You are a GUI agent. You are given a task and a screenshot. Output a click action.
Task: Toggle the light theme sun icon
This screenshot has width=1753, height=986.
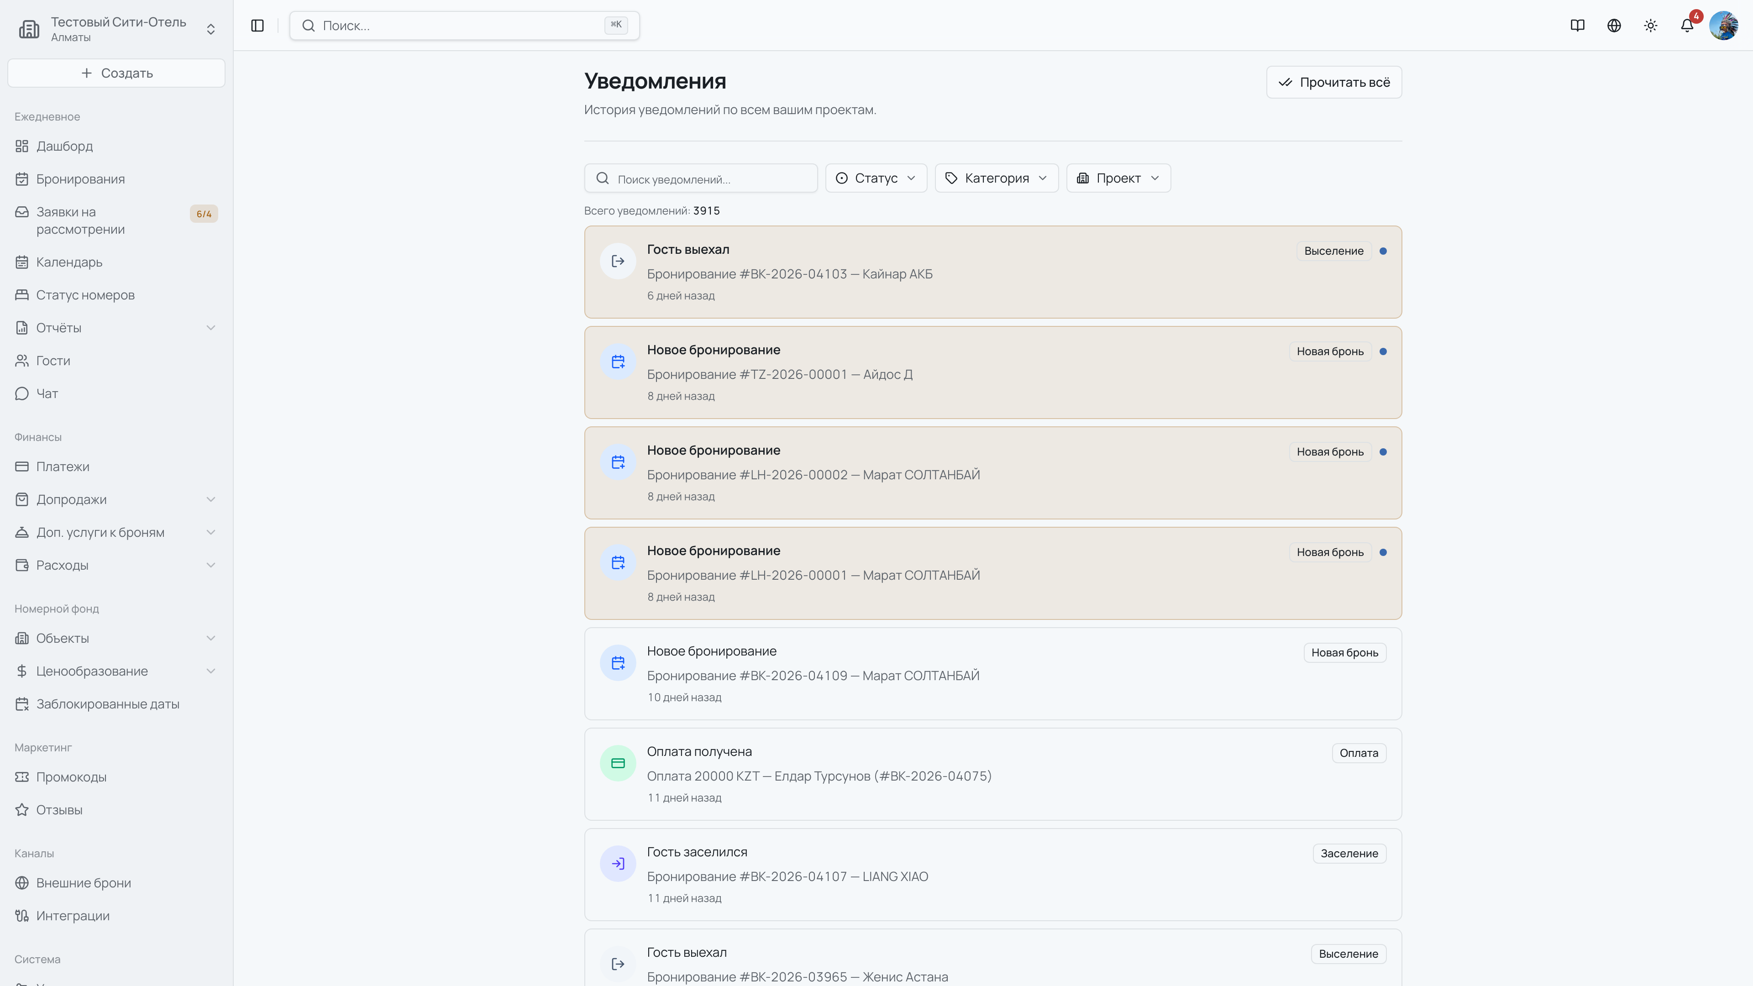click(1650, 25)
